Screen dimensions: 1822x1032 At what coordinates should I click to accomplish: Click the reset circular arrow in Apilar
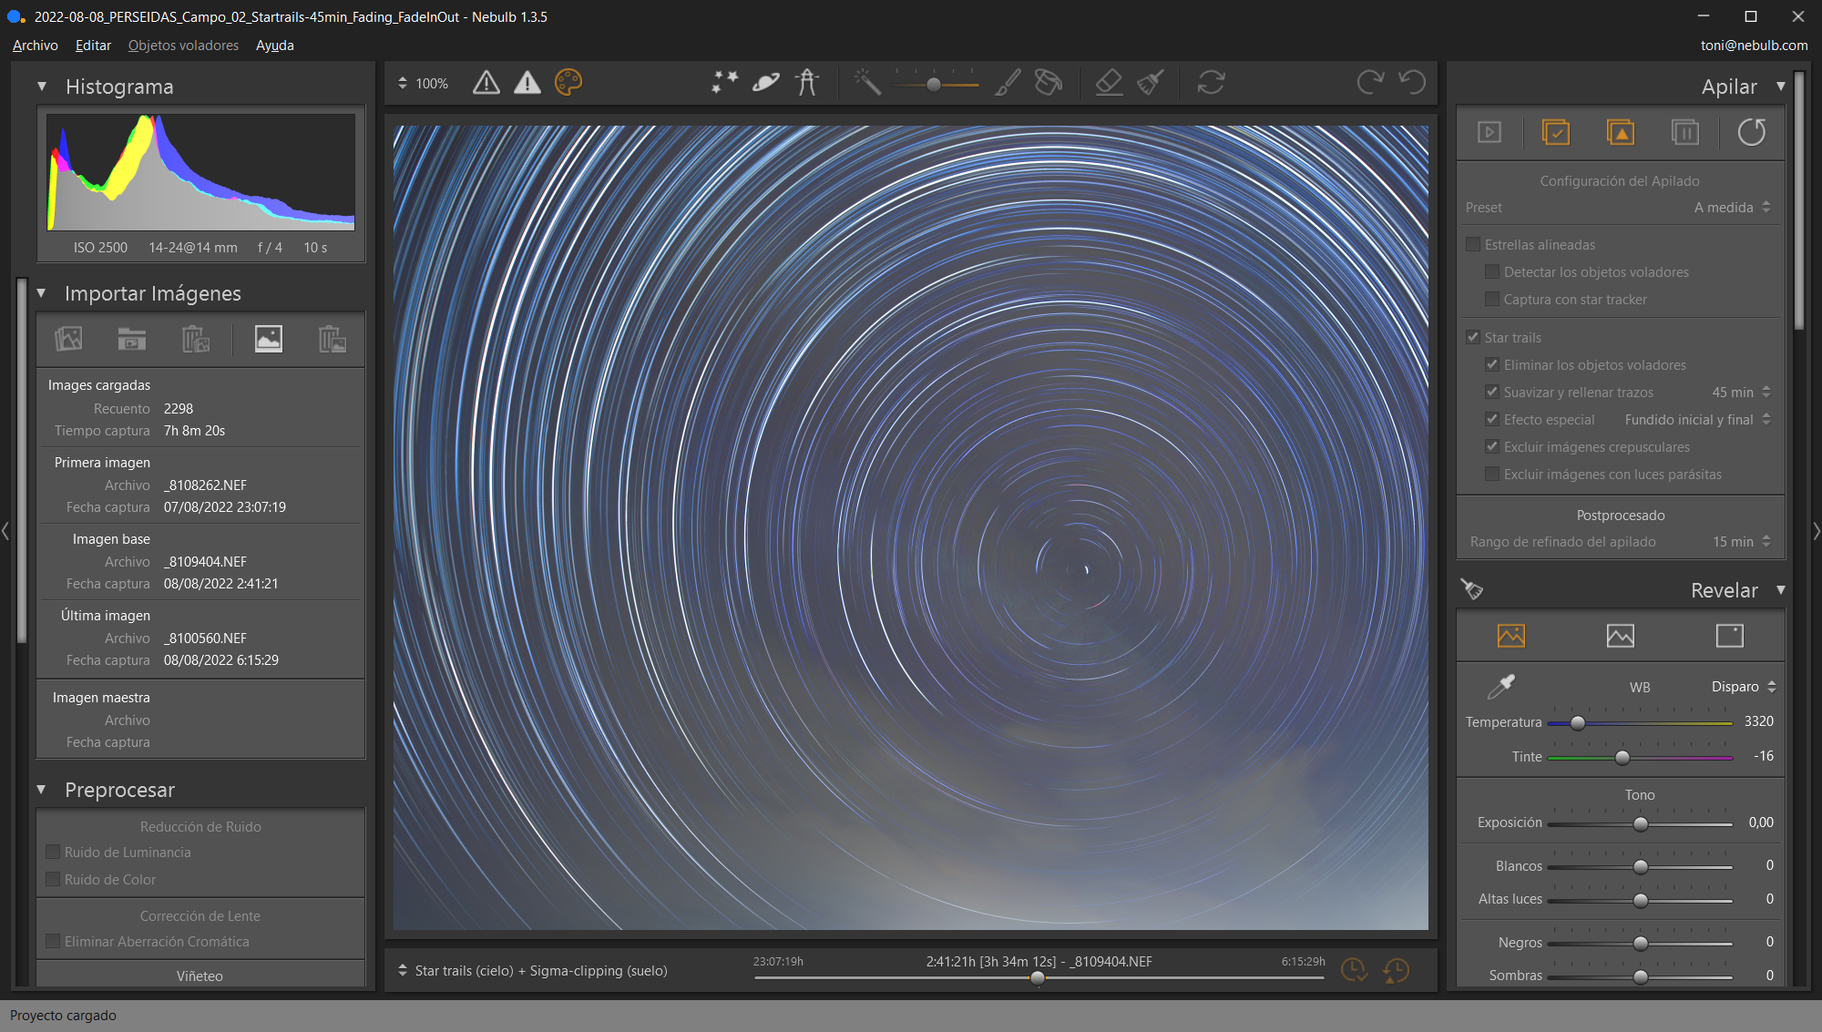pos(1752,132)
